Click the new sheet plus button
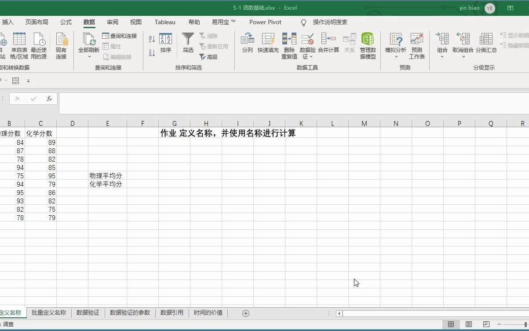The height and width of the screenshot is (331, 529). click(245, 313)
